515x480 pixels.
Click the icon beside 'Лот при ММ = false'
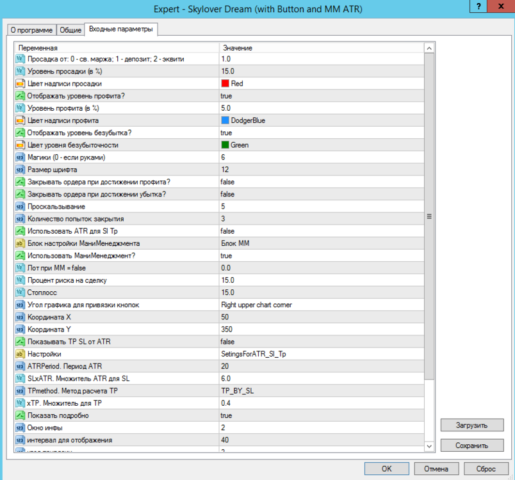coord(20,268)
